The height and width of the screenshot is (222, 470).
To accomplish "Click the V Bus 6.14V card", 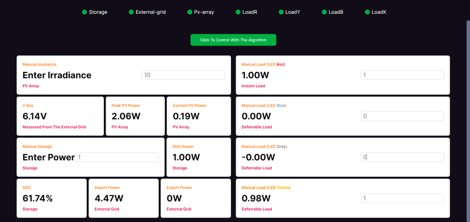I will click(x=60, y=116).
